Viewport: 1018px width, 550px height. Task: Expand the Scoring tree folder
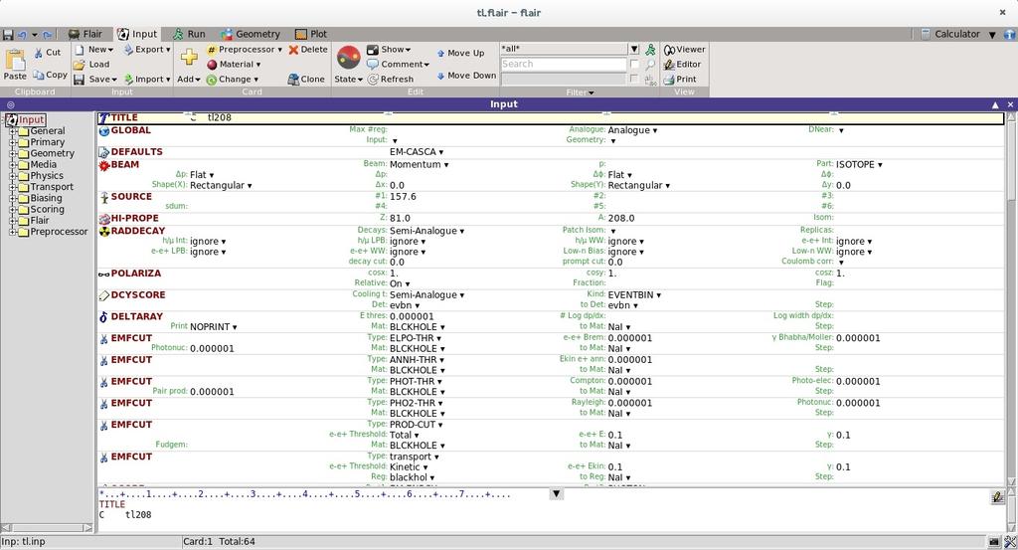[x=13, y=209]
